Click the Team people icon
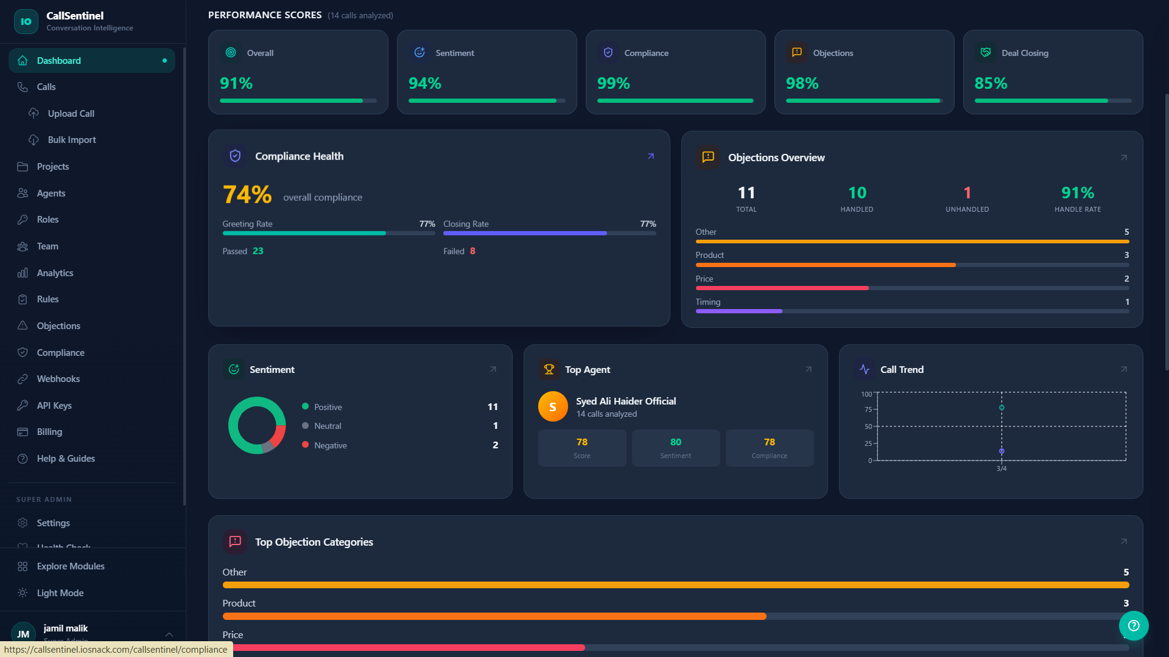1169x657 pixels. point(23,246)
